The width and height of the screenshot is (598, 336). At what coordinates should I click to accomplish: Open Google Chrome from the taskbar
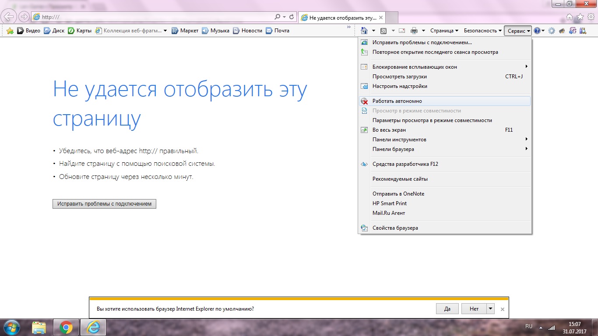pyautogui.click(x=66, y=327)
